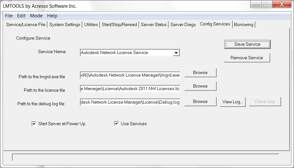Click the Remove Service button
The height and width of the screenshot is (168, 294).
[247, 58]
